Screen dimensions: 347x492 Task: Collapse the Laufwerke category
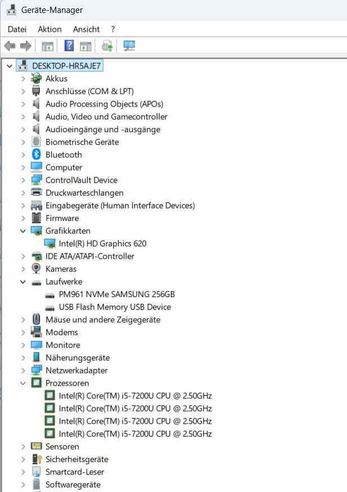click(x=23, y=282)
